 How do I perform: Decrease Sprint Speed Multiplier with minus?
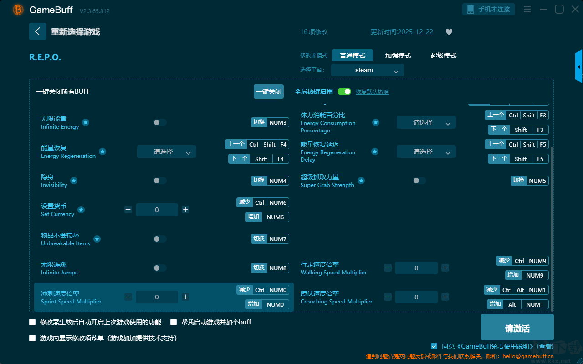pos(128,297)
